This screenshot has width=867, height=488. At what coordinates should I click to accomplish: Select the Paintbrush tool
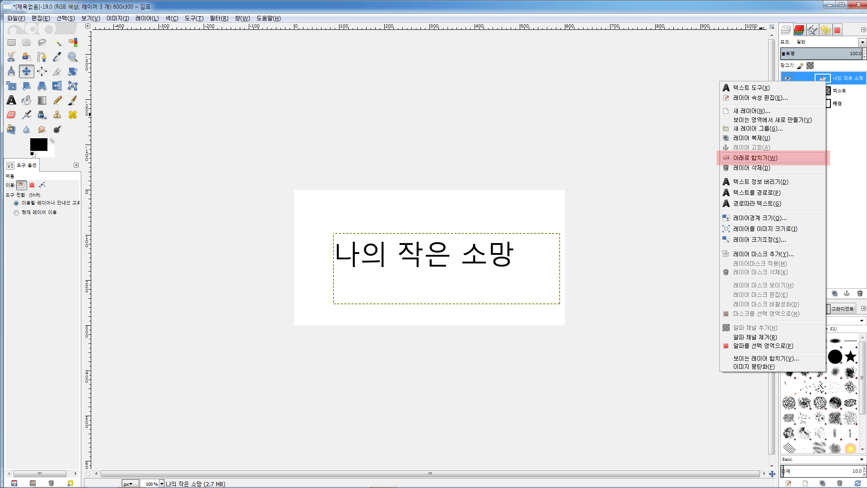73,100
